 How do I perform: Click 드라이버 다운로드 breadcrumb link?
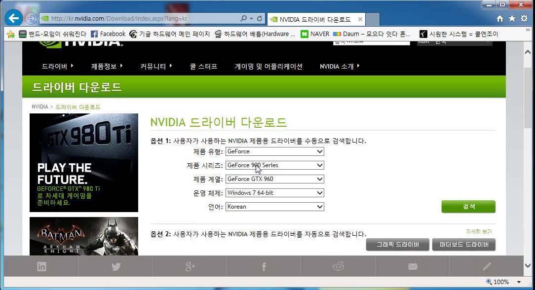point(78,107)
